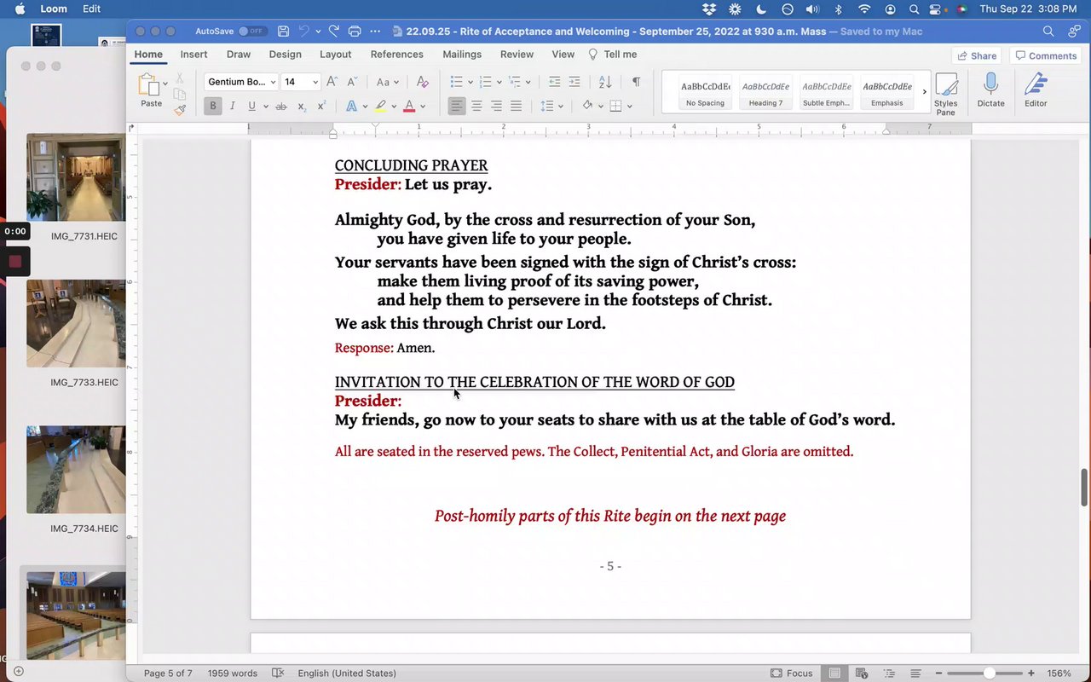1091x682 pixels.
Task: Open the Mailings ribbon tab
Action: pyautogui.click(x=462, y=54)
